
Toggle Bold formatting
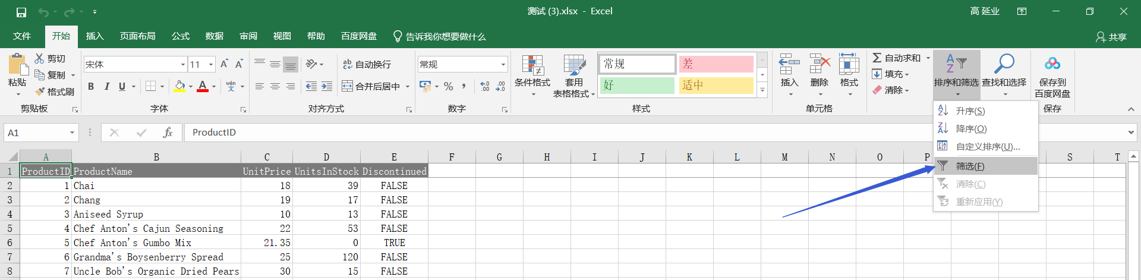[x=91, y=86]
